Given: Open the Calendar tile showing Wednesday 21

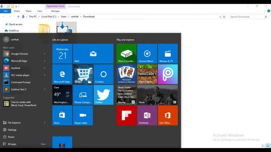Looking at the screenshot, I should pyautogui.click(x=62, y=54).
